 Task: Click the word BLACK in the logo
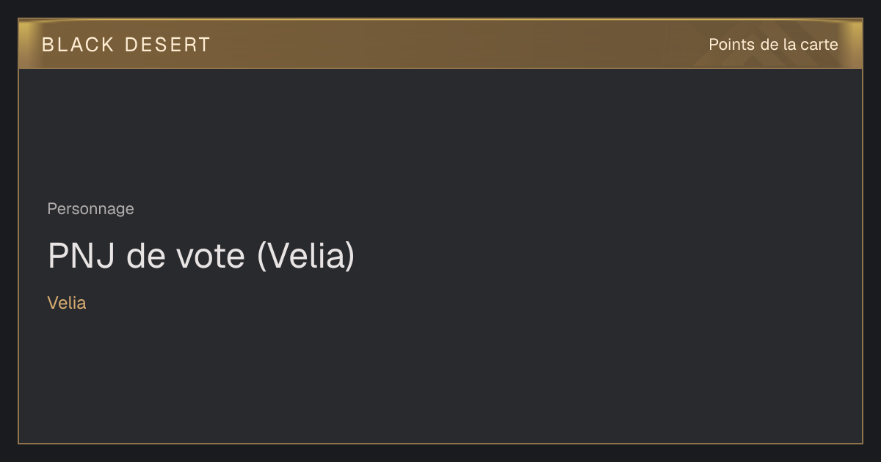78,45
